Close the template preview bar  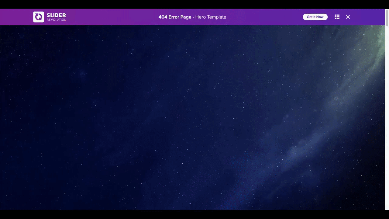click(x=348, y=17)
